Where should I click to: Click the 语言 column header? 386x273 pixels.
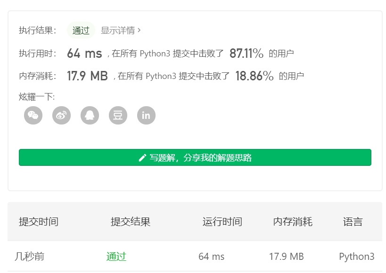353,222
